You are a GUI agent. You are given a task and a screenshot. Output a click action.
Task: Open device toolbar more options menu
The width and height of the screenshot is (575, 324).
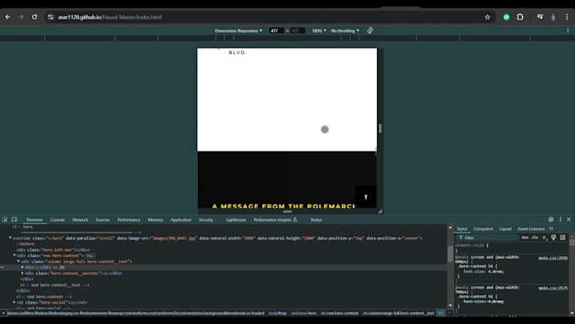tap(567, 30)
